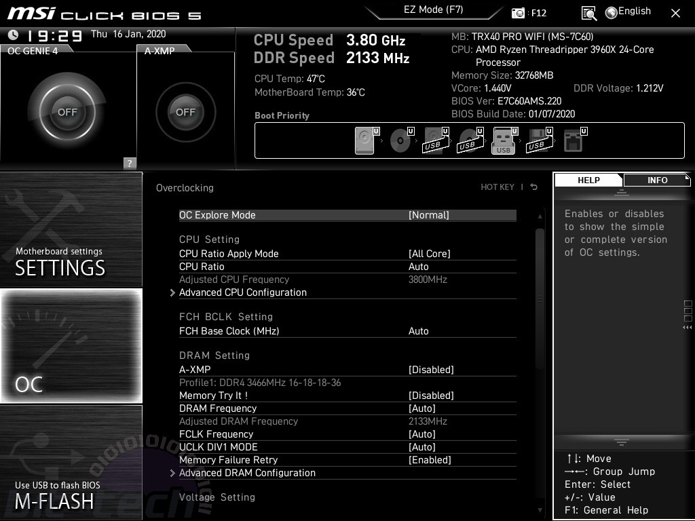Open the OC Genie question mark help
The image size is (695, 521).
pyautogui.click(x=130, y=163)
